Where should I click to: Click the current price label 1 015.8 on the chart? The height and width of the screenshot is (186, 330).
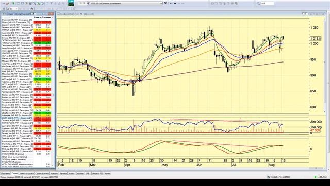(x=316, y=39)
